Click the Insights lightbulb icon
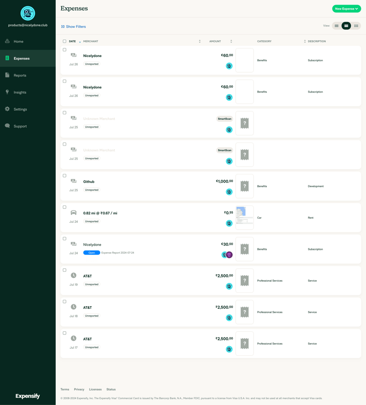The height and width of the screenshot is (405, 366). [7, 92]
